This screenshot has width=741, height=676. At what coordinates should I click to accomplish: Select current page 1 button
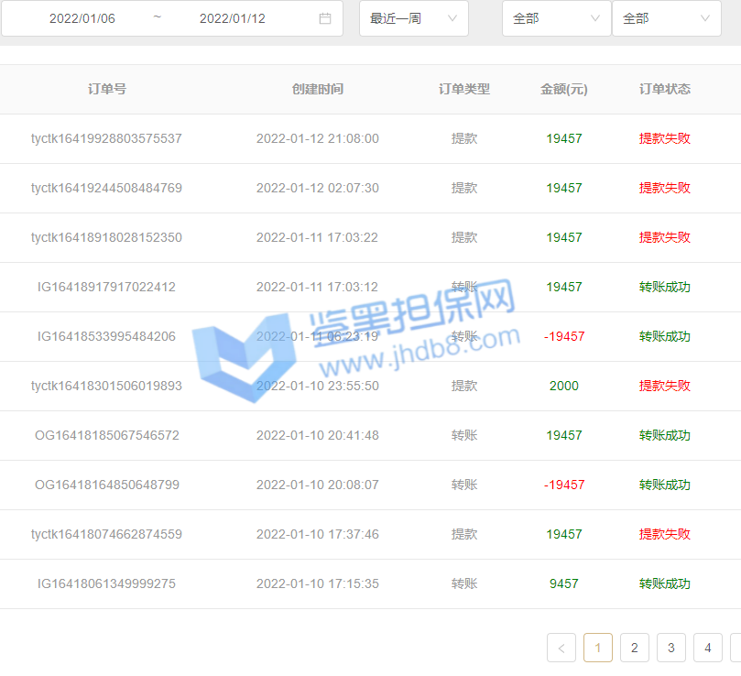[x=598, y=648]
